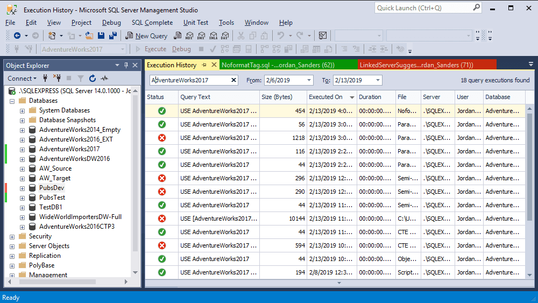The width and height of the screenshot is (538, 303).
Task: Click the Save floppy disk icon
Action: click(101, 36)
